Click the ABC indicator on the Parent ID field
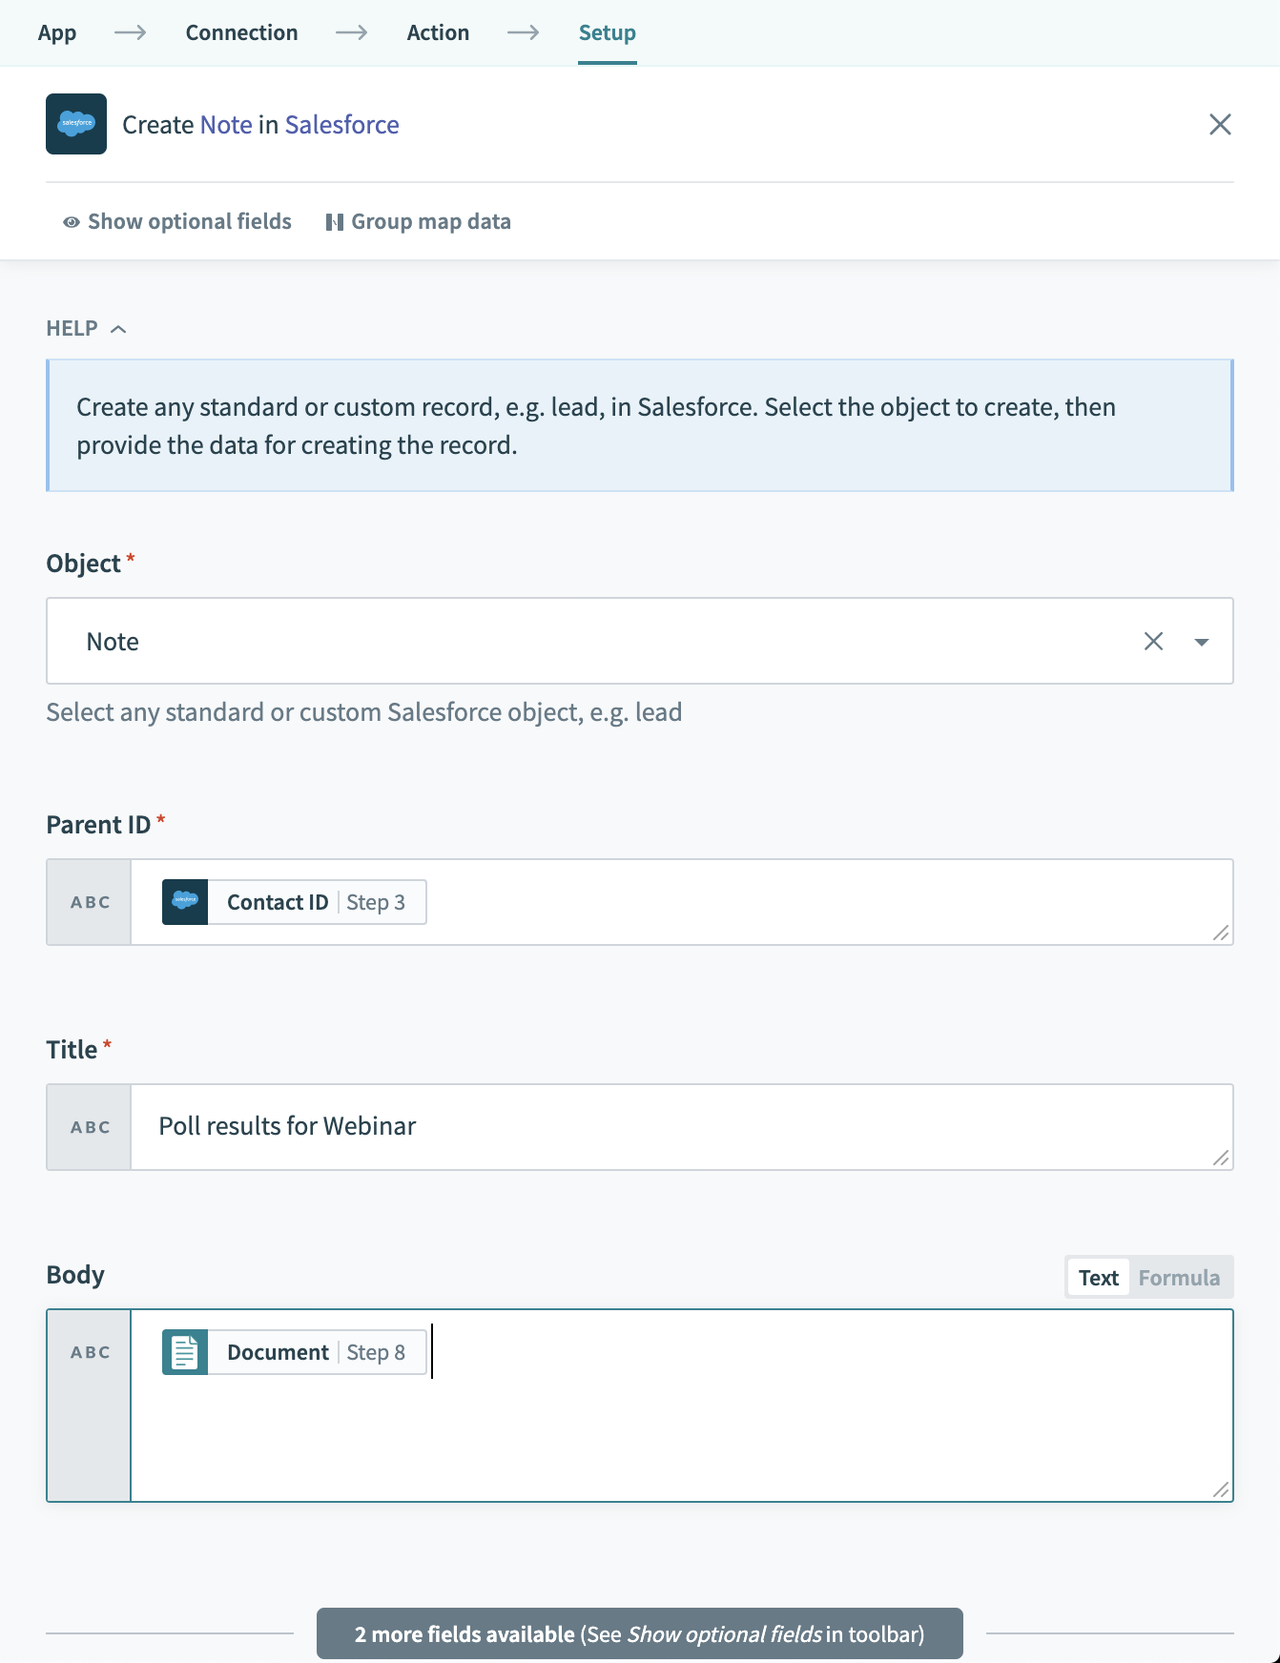This screenshot has width=1280, height=1663. coord(88,901)
